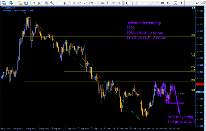Image resolution: width=206 pixels, height=131 pixels.
Task: Click the topmost 78.6 fib level label
Action: click(x=193, y=35)
